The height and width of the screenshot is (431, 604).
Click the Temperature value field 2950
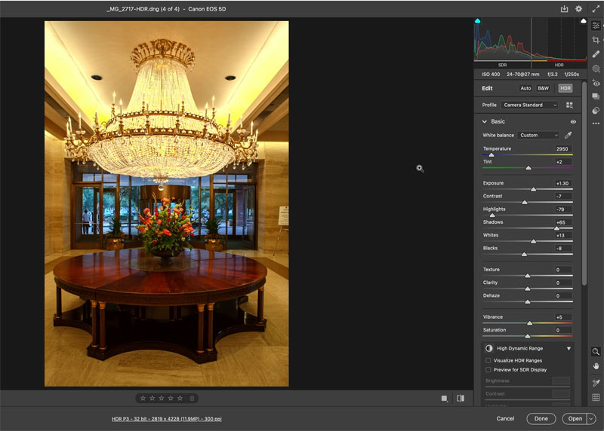[562, 148]
